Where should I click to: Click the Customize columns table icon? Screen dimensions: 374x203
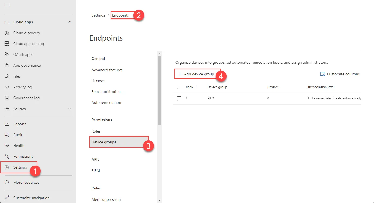(x=323, y=74)
